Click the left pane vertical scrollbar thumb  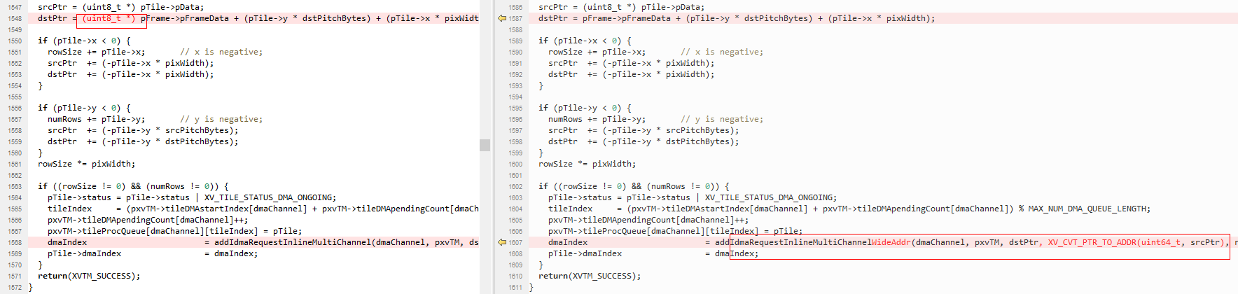point(485,145)
